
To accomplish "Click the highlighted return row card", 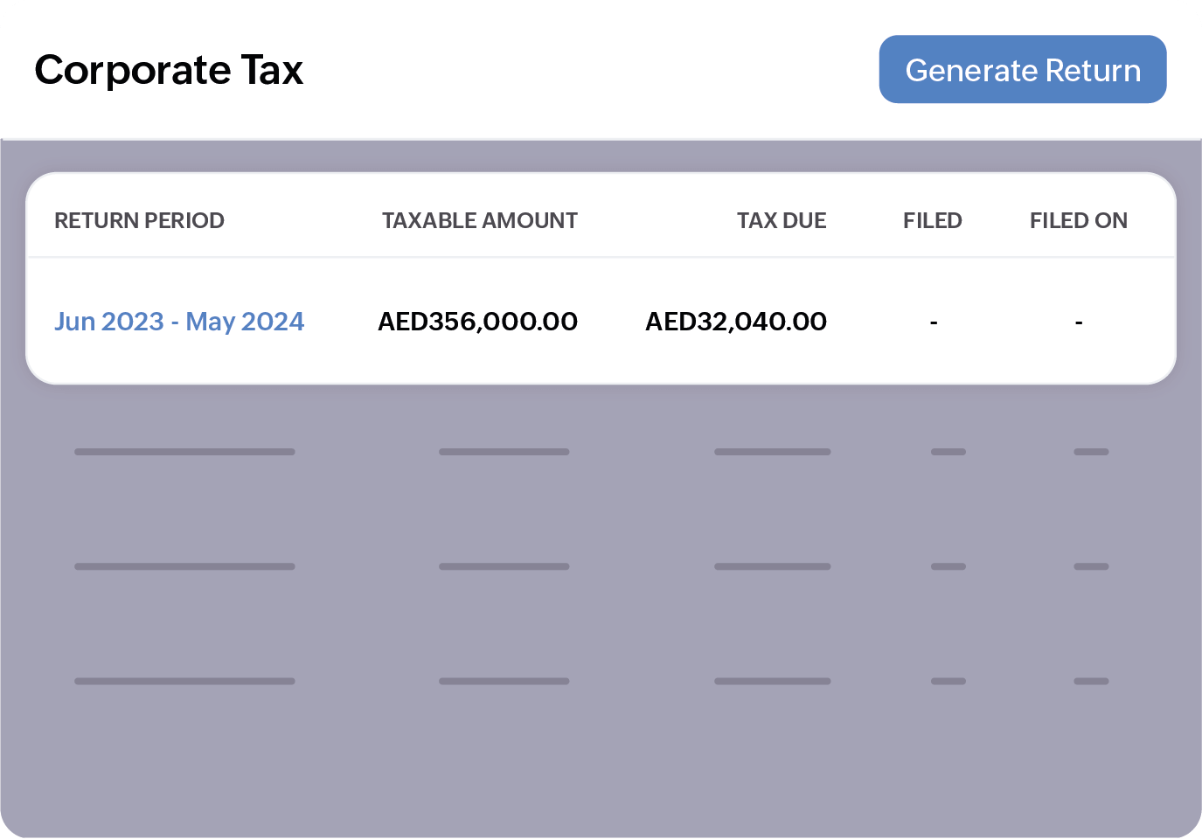I will (601, 321).
